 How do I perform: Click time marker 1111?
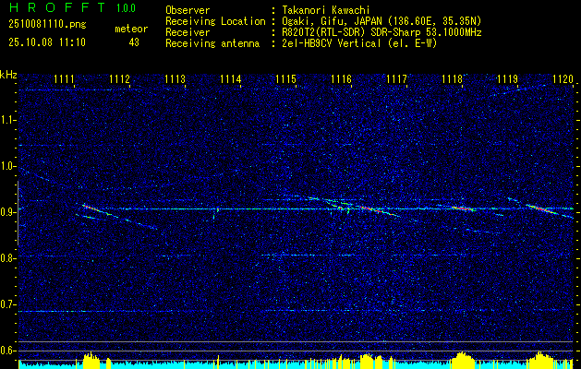pyautogui.click(x=64, y=79)
